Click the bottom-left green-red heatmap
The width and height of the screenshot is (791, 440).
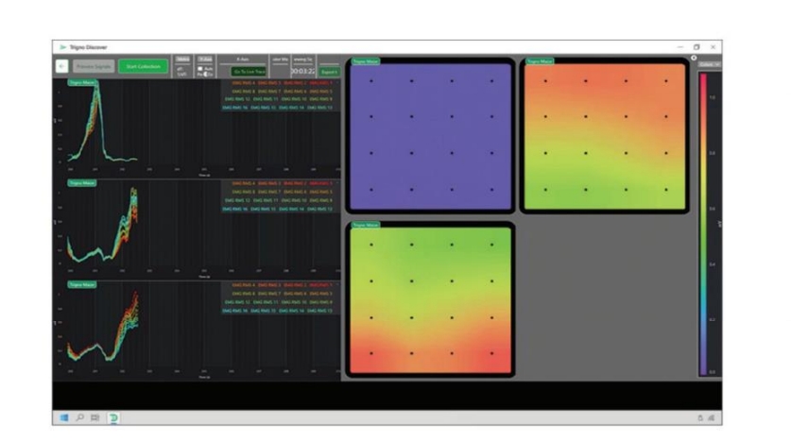point(431,300)
